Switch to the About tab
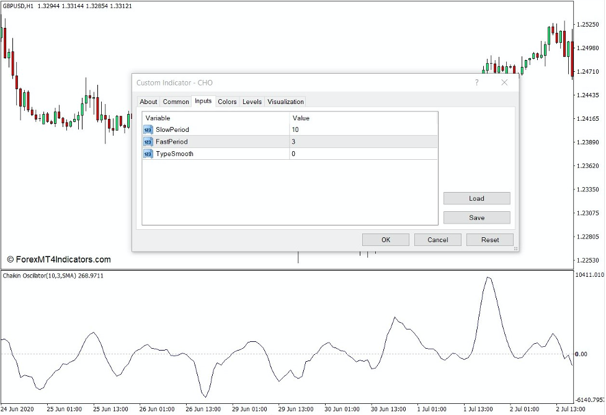 [148, 102]
